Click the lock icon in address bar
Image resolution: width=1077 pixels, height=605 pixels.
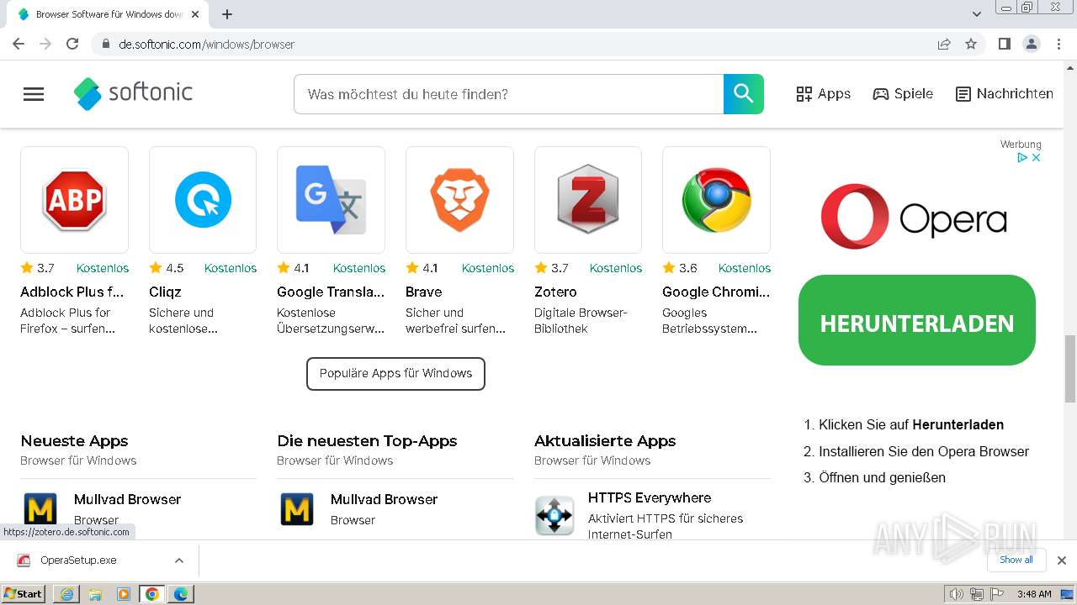click(105, 44)
